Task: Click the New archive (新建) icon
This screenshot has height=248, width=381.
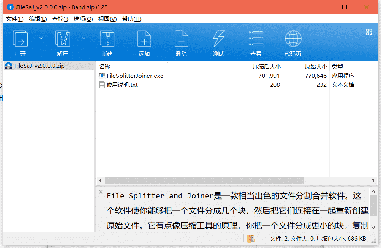Action: (107, 39)
